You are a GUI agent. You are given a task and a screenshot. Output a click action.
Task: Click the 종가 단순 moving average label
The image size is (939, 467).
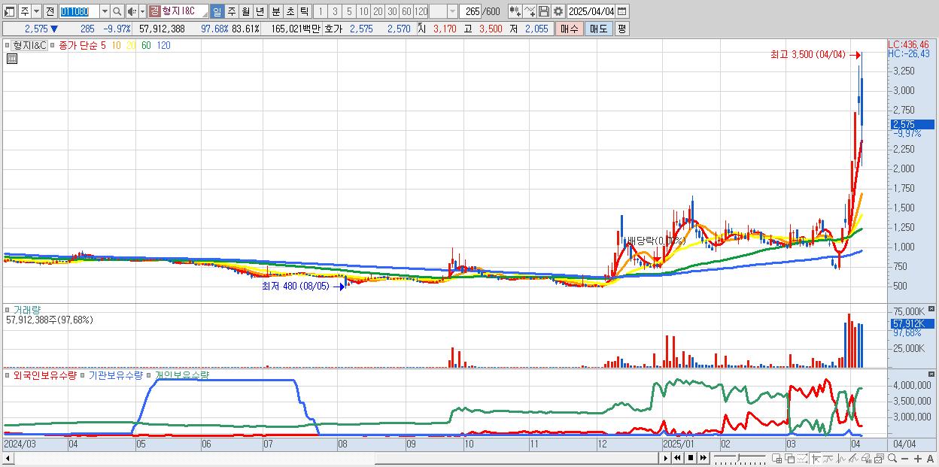click(77, 45)
